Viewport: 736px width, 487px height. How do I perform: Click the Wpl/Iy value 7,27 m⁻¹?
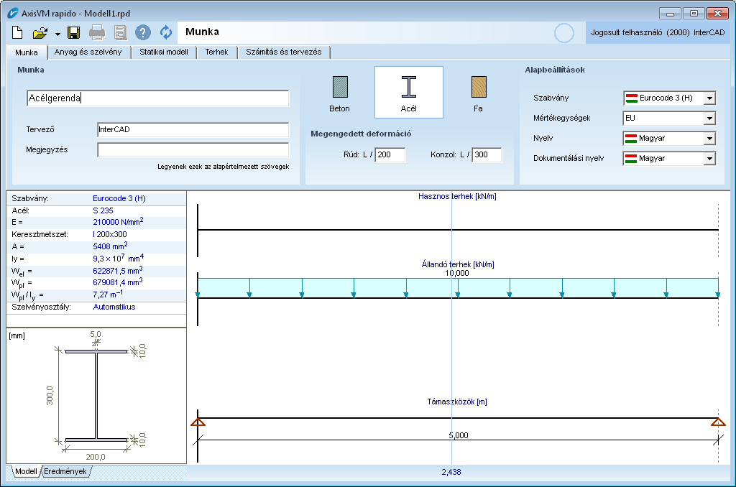coord(108,294)
